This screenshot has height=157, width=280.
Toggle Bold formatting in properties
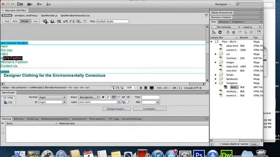[103, 97]
